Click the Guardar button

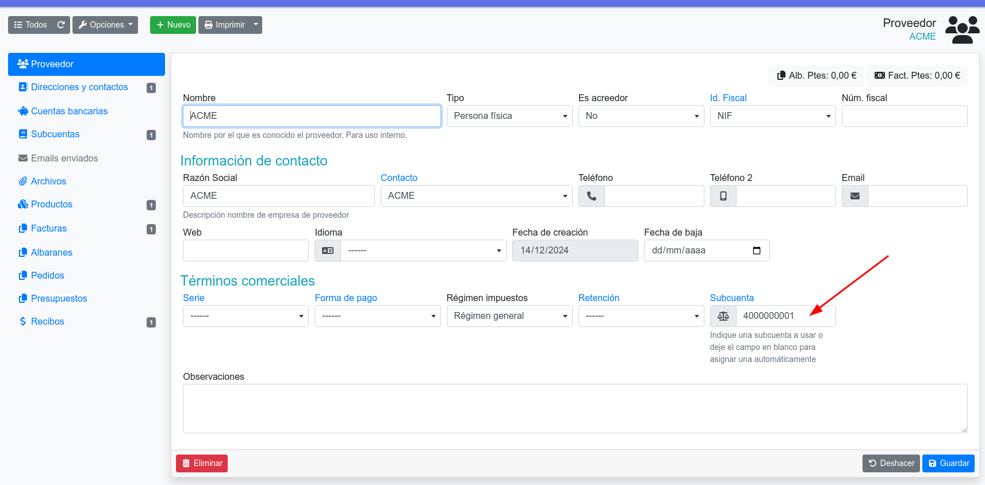tap(948, 464)
